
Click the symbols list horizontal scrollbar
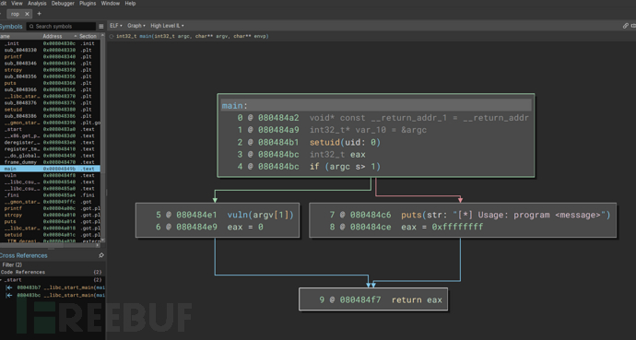51,245
